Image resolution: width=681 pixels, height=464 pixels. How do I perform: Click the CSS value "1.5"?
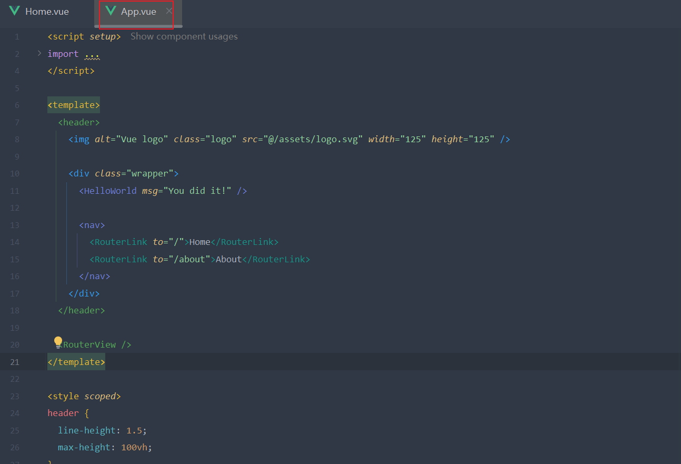[x=134, y=430]
